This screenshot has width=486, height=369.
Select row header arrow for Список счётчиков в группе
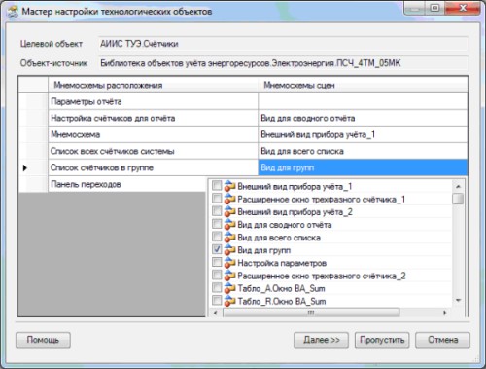(25, 167)
